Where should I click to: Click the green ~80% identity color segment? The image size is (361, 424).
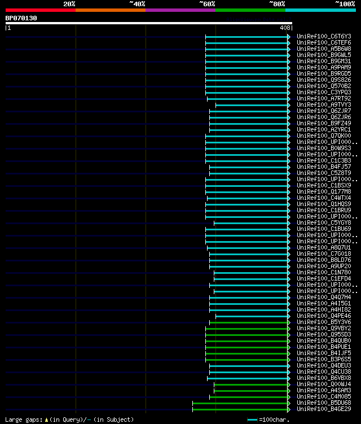click(x=250, y=10)
